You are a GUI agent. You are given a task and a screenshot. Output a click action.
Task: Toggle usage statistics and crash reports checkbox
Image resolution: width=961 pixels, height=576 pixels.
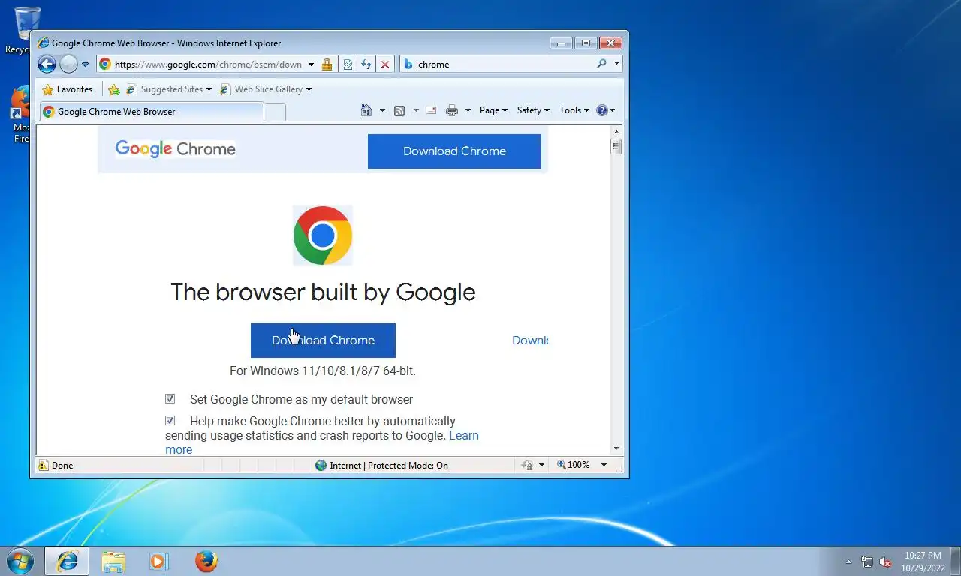[170, 421]
